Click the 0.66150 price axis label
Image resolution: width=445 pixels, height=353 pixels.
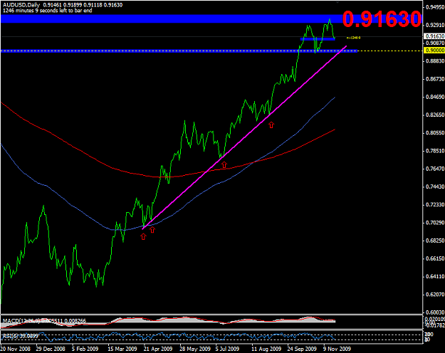click(435, 258)
